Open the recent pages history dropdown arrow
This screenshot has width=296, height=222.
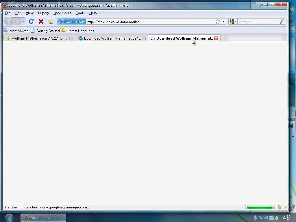[x=23, y=22]
